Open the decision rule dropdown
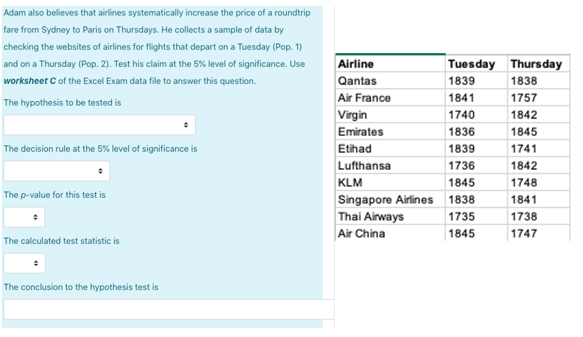The height and width of the screenshot is (337, 583). (x=57, y=171)
